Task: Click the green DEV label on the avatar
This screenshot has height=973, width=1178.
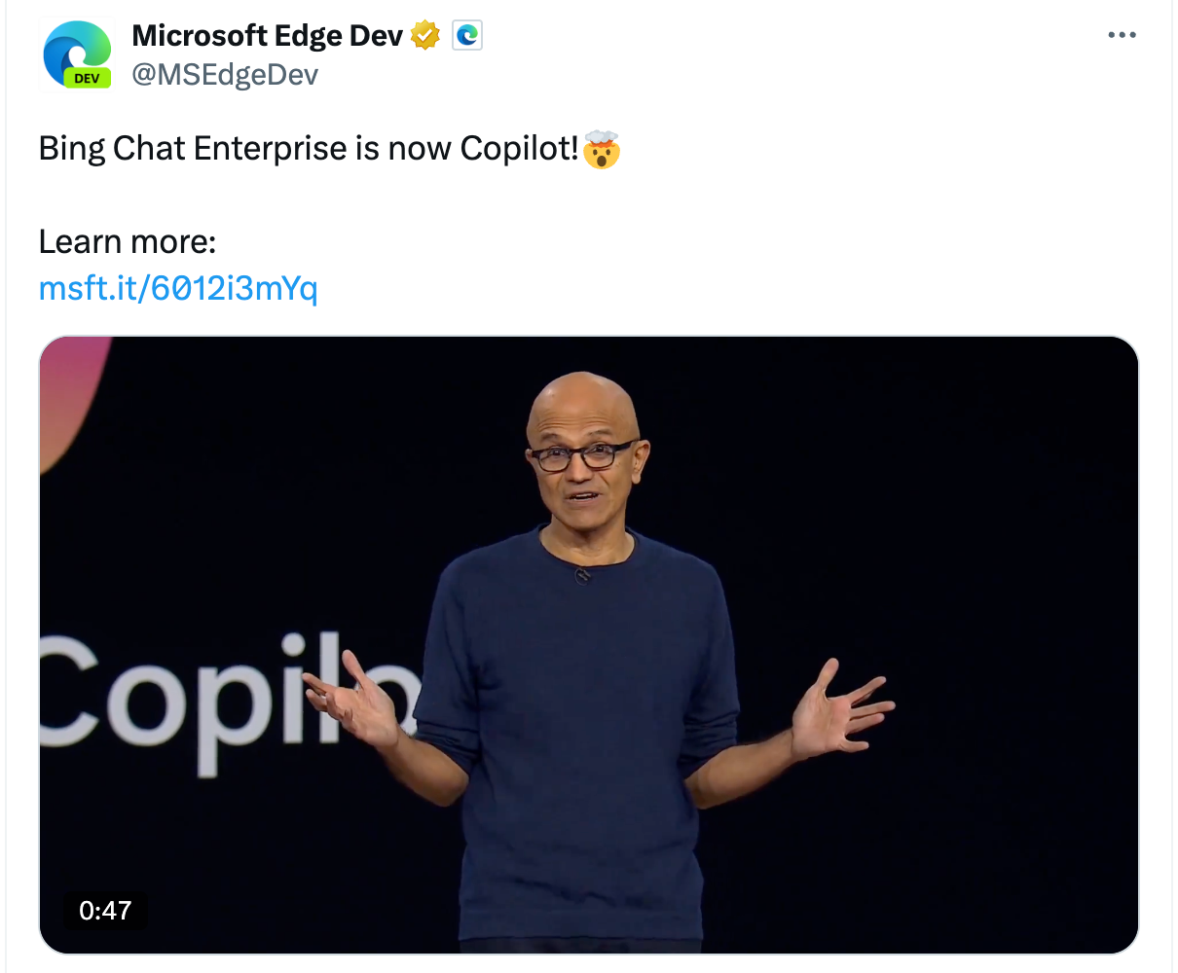Action: click(87, 78)
